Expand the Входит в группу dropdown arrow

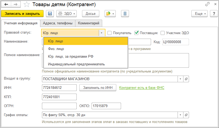coord(180,79)
